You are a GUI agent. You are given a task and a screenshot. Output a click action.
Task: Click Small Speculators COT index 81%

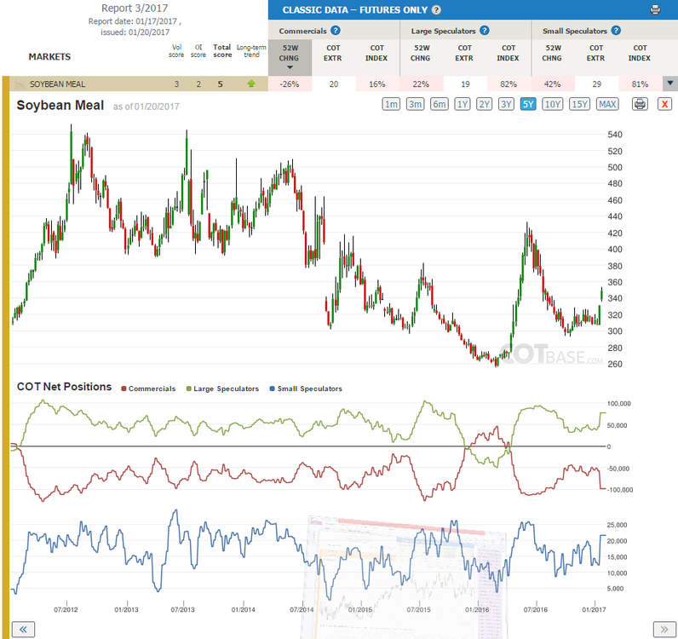coord(641,84)
